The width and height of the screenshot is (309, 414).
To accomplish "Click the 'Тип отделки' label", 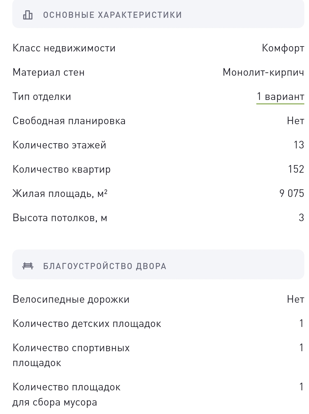I will tap(42, 97).
